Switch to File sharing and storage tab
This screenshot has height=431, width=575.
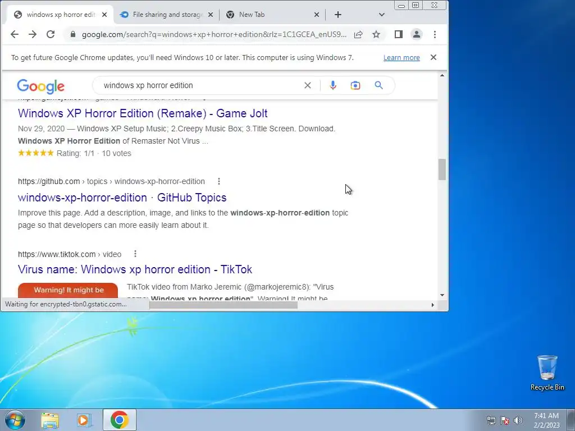[x=167, y=15]
